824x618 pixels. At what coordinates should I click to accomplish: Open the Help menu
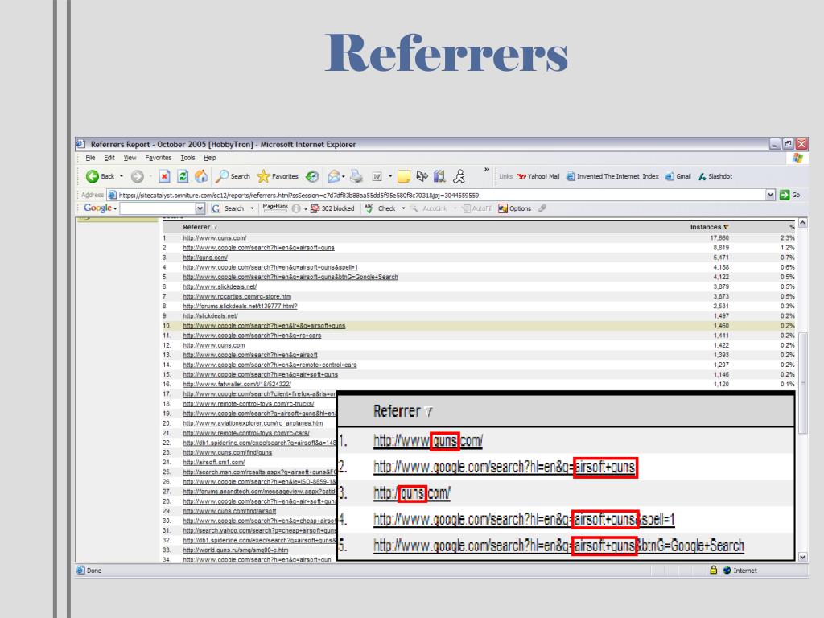[x=210, y=158]
